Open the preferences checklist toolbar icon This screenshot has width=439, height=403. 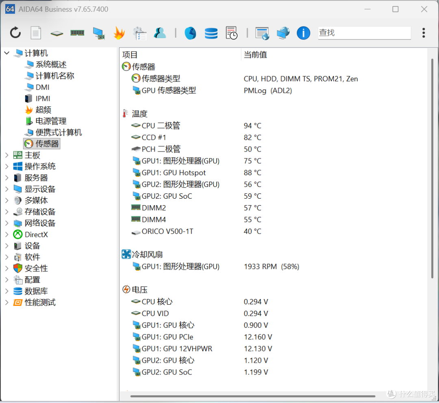click(140, 33)
